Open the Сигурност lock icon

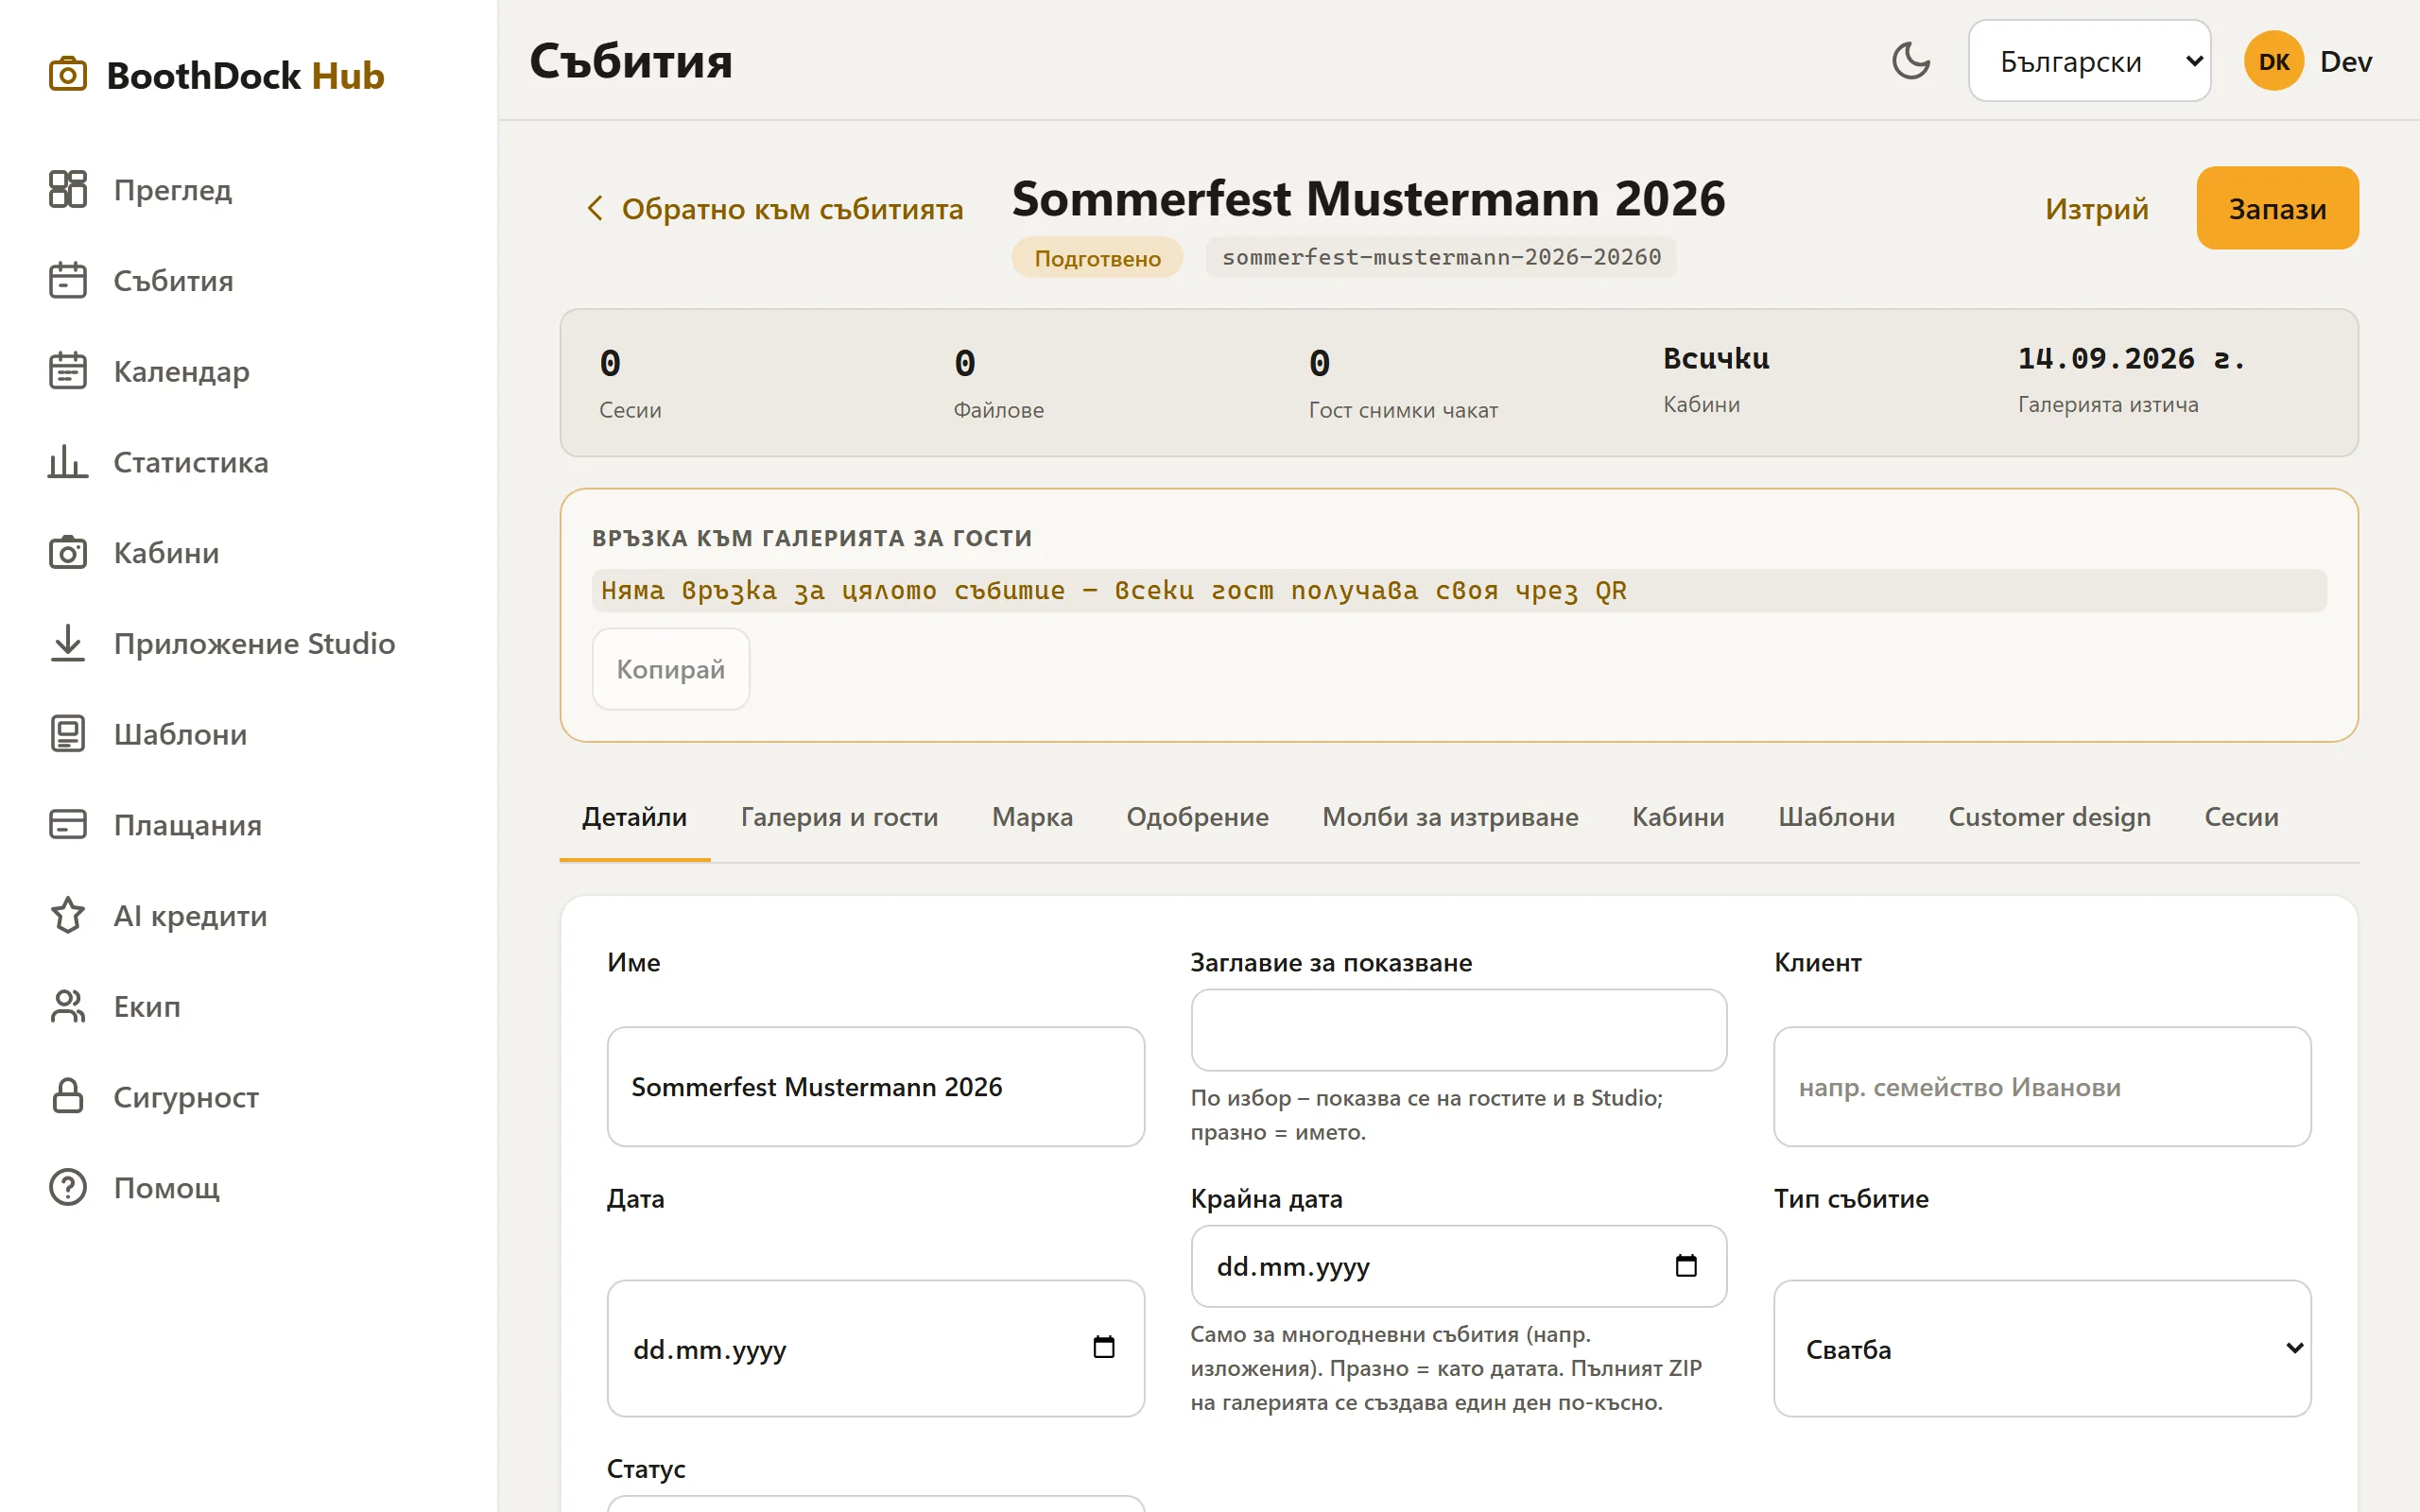(67, 1097)
